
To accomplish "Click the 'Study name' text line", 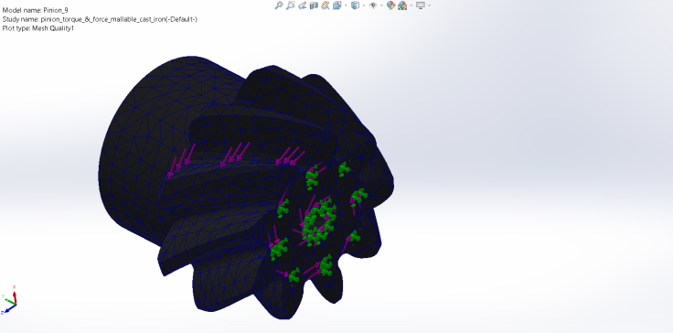I will [100, 19].
